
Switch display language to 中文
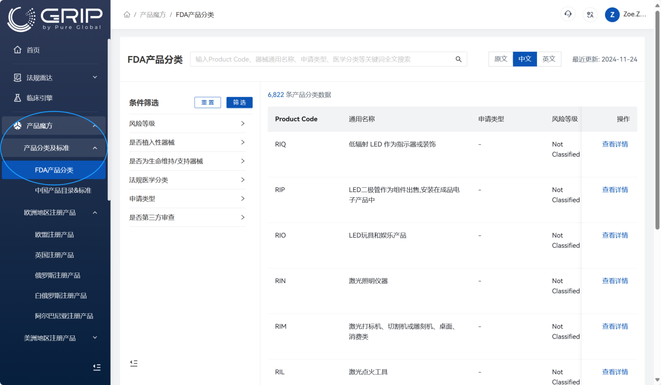tap(525, 59)
